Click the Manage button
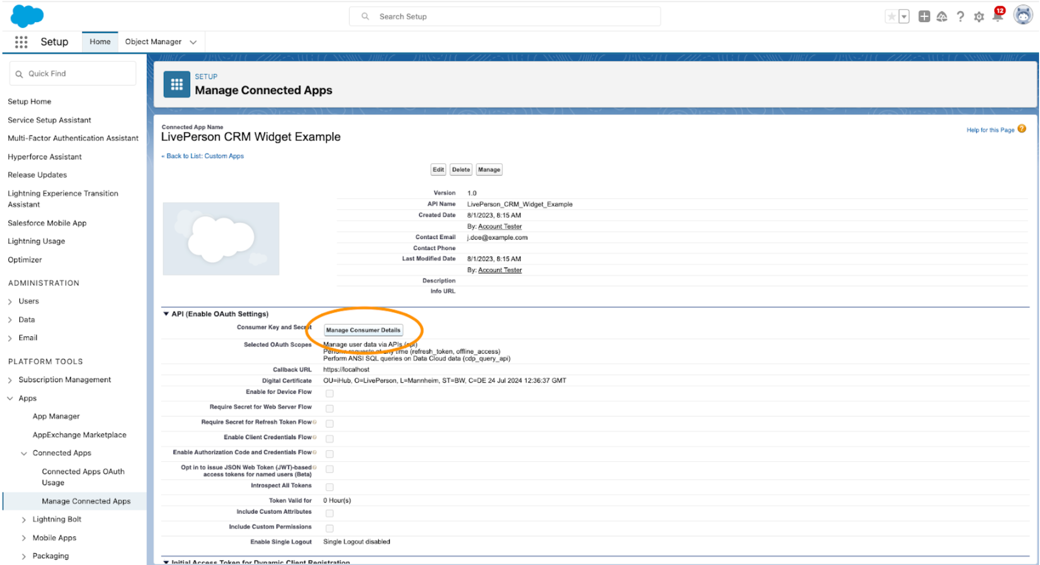Viewport: 1040px width, 565px height. click(x=489, y=169)
